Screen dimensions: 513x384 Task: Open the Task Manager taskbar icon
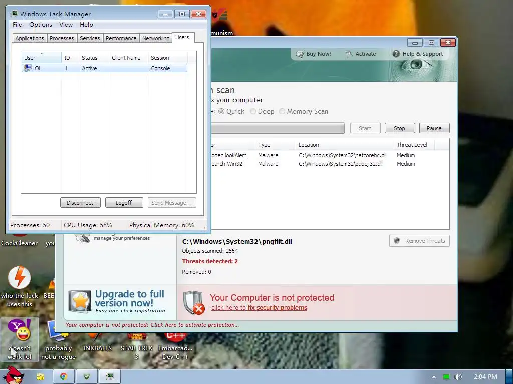point(110,377)
